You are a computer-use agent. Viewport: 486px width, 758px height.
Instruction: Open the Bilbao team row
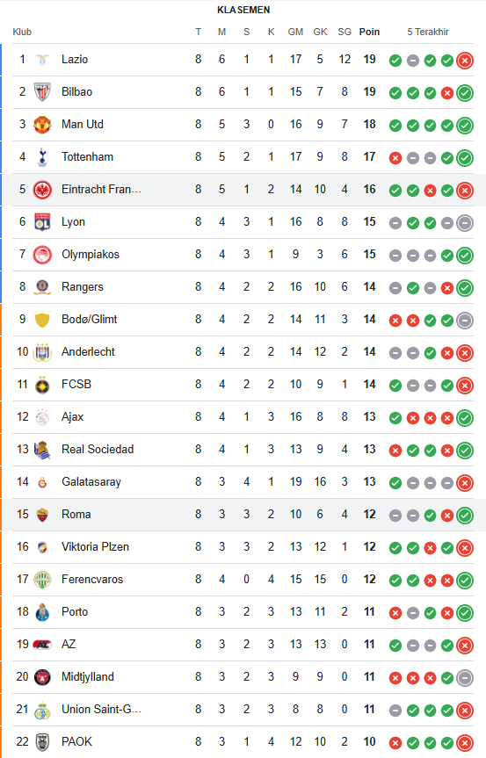[x=243, y=92]
